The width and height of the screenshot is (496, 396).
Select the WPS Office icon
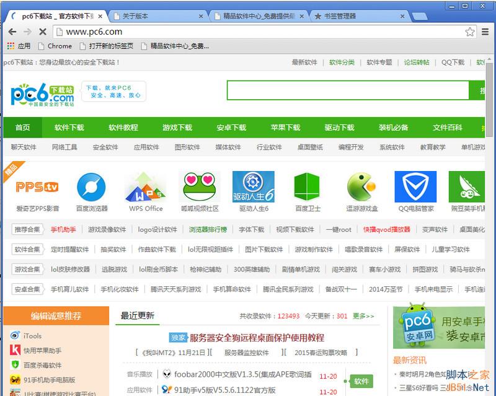pyautogui.click(x=144, y=186)
